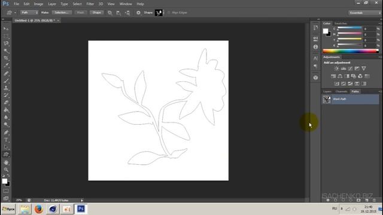Select the Horizontal Type tool
The image size is (383, 215).
point(6,140)
